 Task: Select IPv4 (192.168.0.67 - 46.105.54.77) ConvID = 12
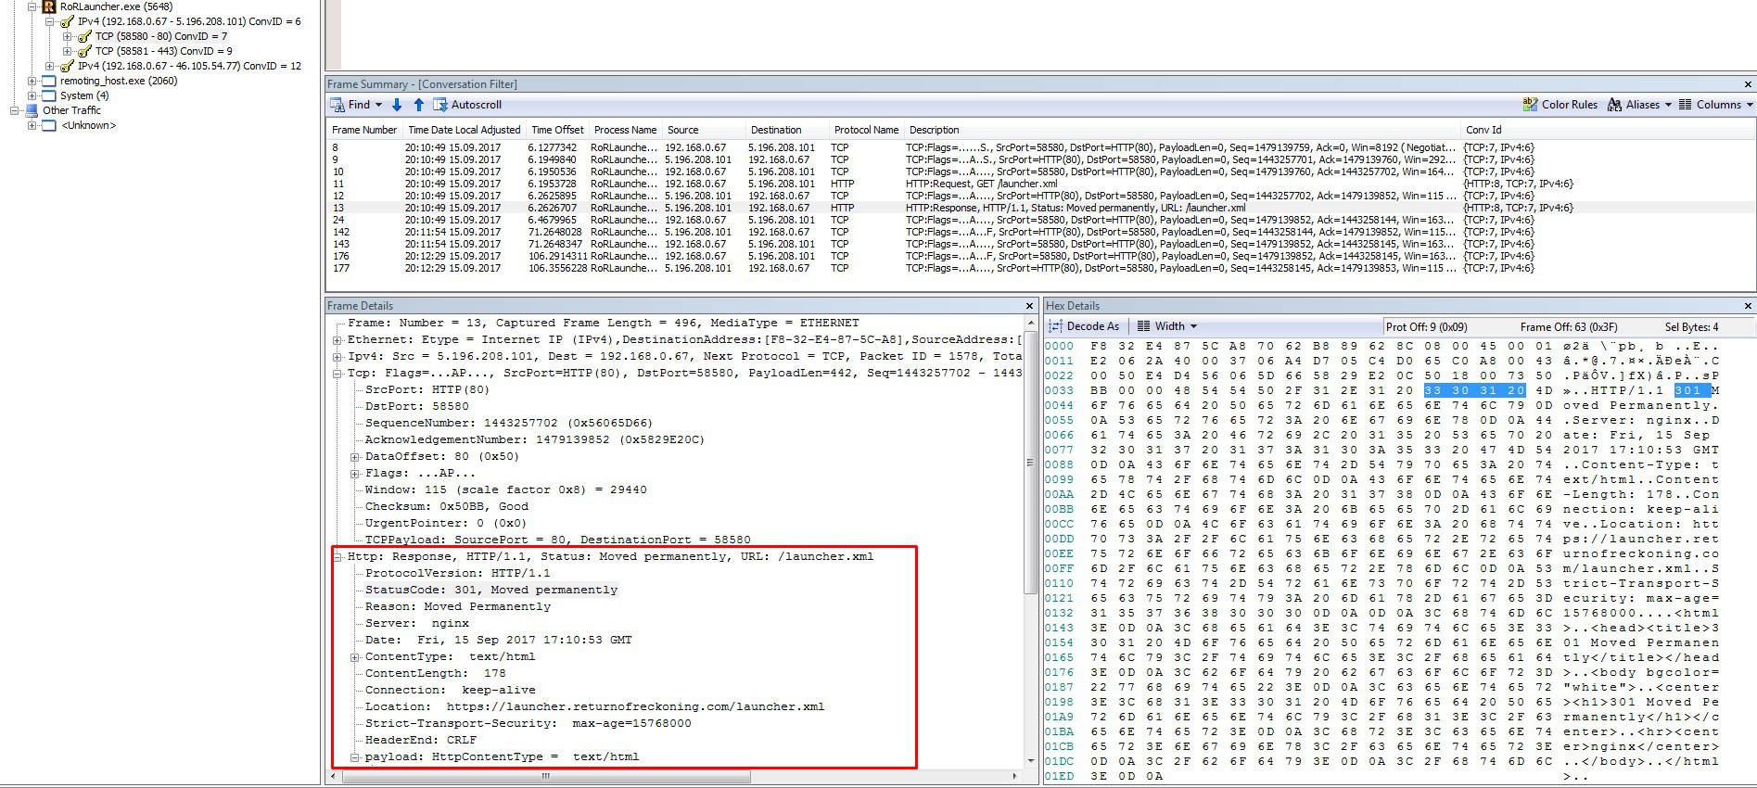click(x=189, y=66)
